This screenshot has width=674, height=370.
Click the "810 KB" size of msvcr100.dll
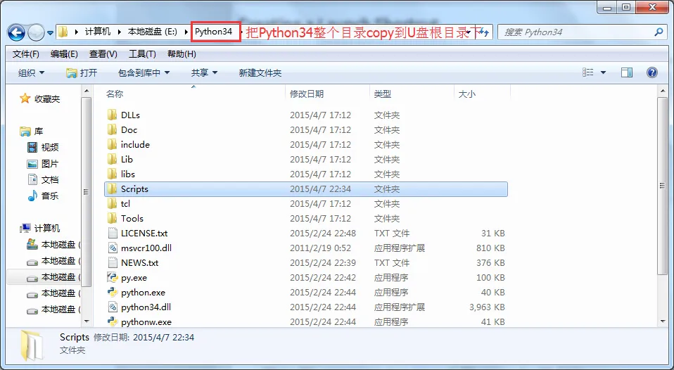coord(490,248)
